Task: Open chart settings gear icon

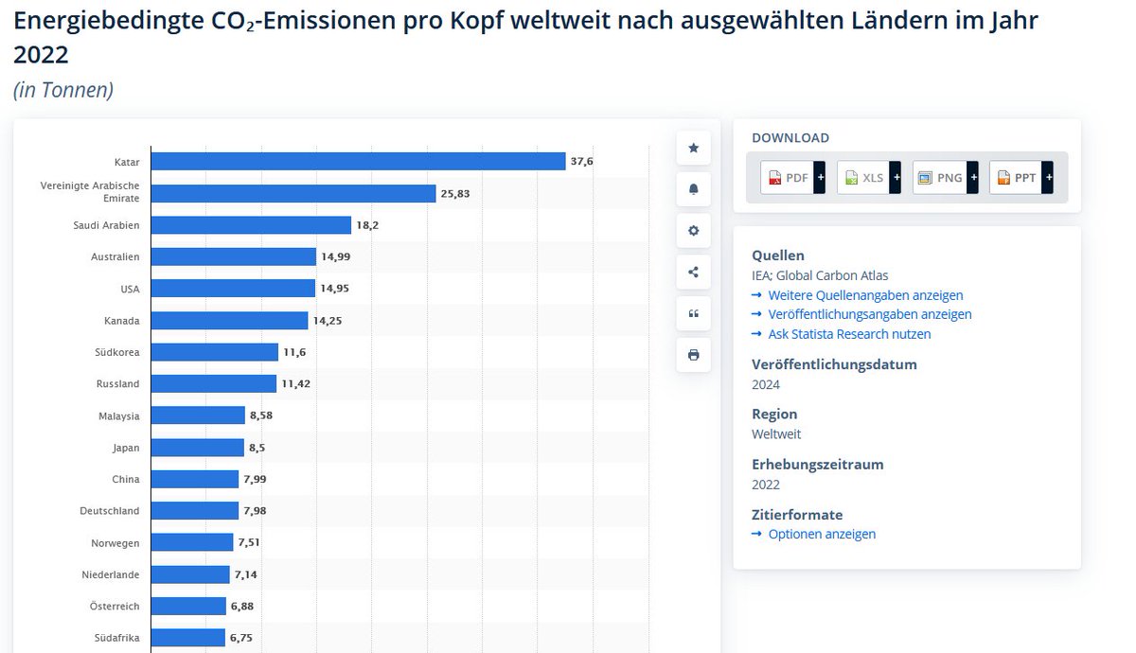Action: (x=693, y=230)
